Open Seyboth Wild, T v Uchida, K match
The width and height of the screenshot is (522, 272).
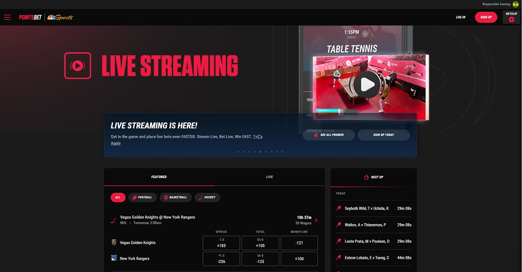[373, 209]
